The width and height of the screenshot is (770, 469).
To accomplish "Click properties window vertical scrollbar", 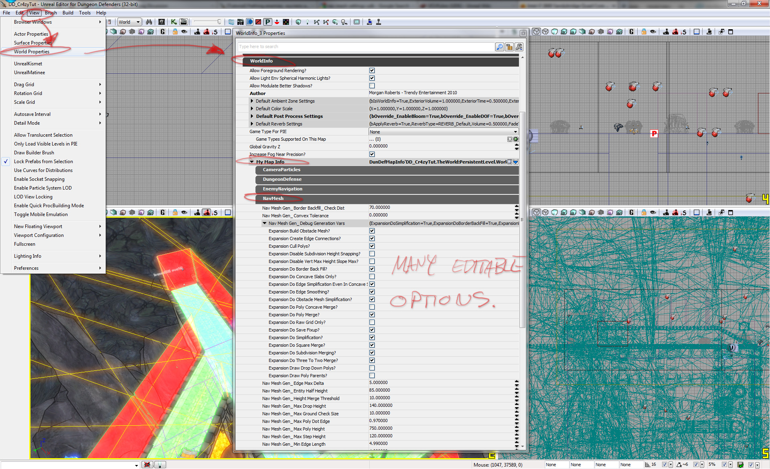I will point(522,219).
